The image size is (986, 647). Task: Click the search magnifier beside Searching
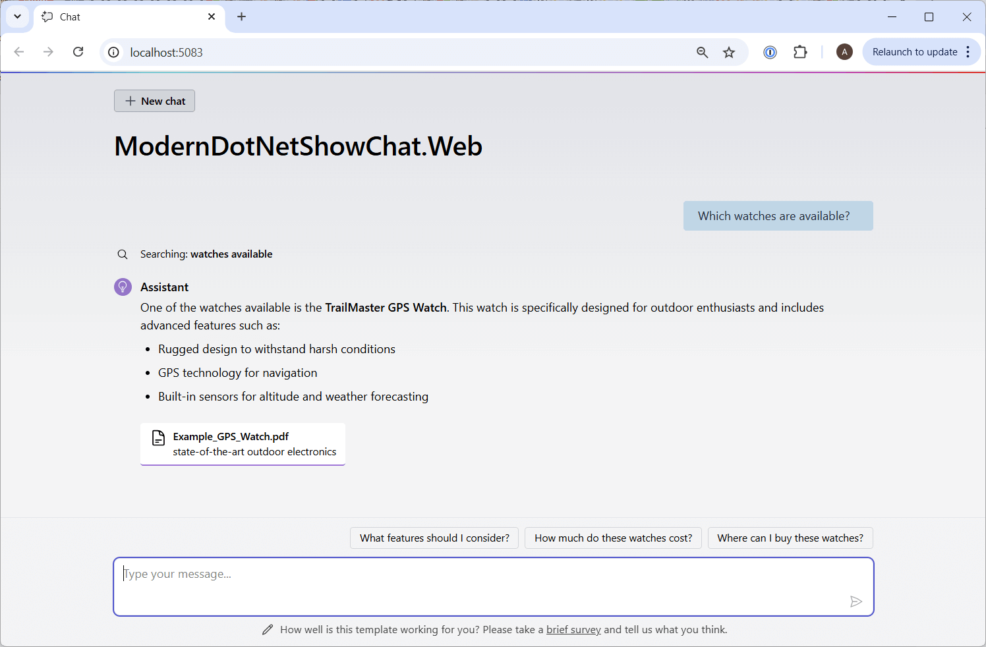click(x=123, y=254)
